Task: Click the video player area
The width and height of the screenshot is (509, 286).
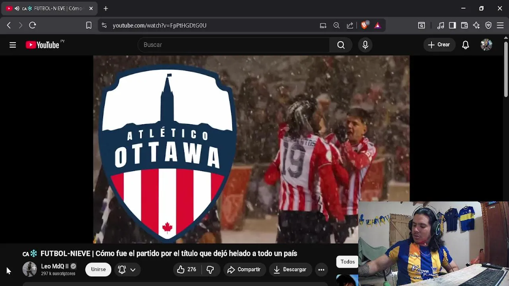Action: 251,149
